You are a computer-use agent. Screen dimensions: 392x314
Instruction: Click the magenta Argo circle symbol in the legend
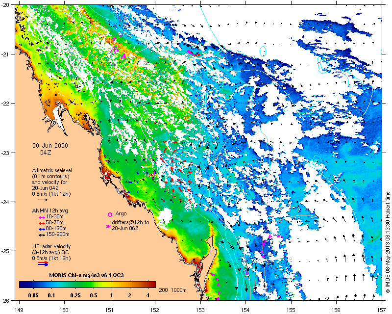click(x=110, y=214)
